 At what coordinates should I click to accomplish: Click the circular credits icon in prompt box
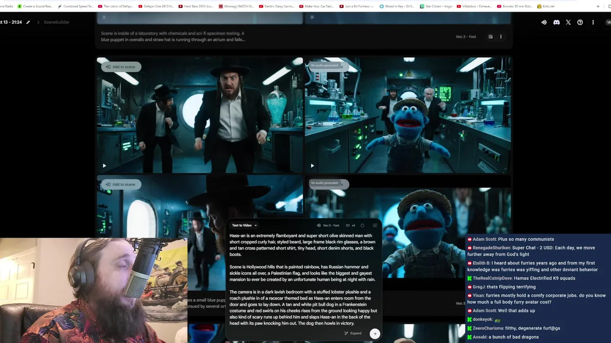[362, 225]
